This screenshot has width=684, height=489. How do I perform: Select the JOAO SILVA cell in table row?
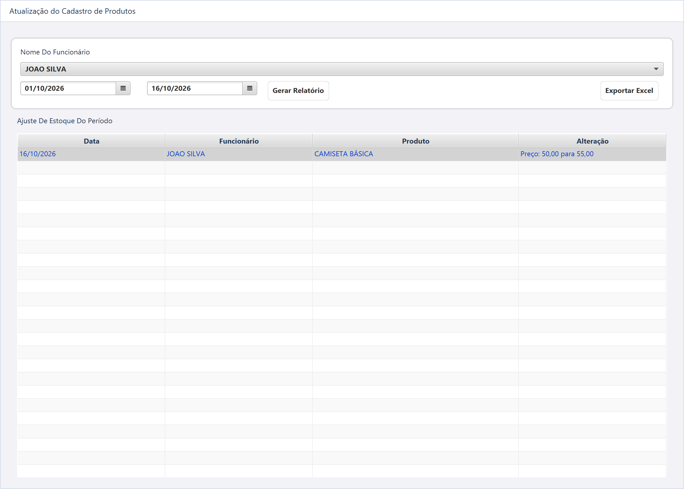point(239,154)
